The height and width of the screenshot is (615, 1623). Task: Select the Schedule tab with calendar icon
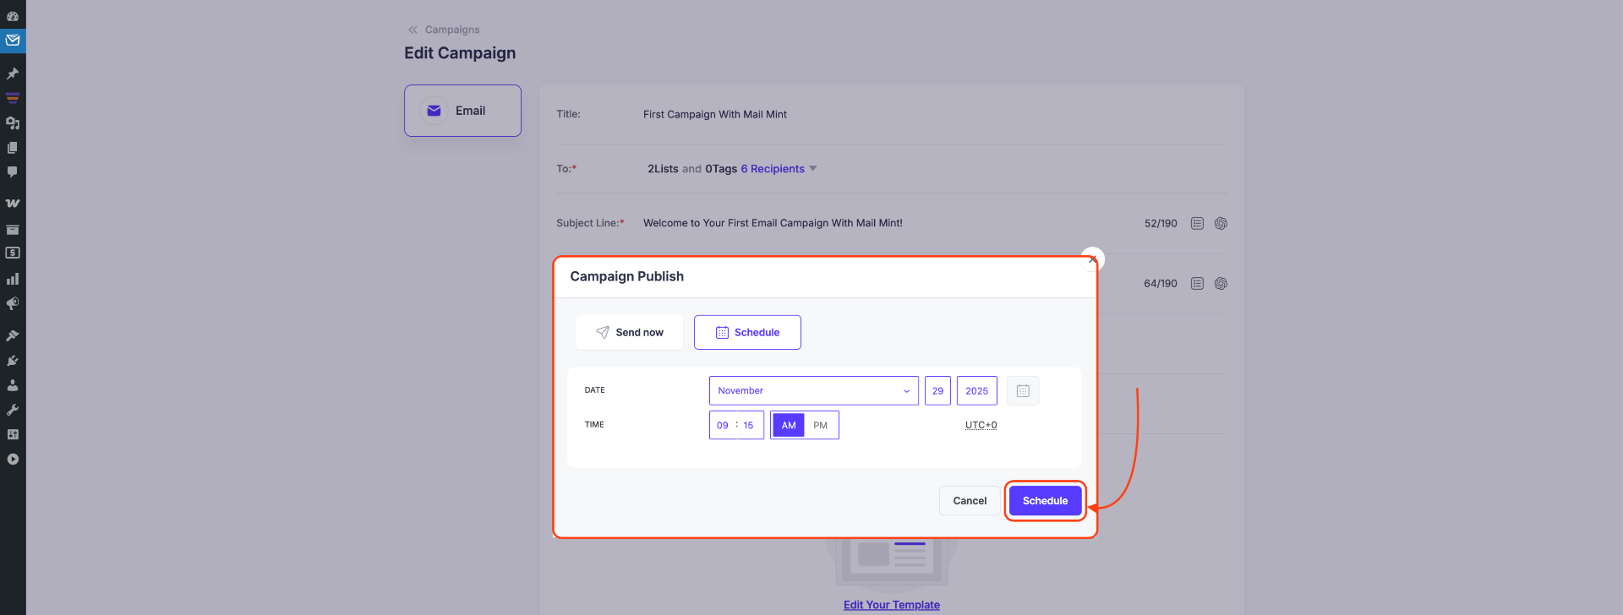747,332
